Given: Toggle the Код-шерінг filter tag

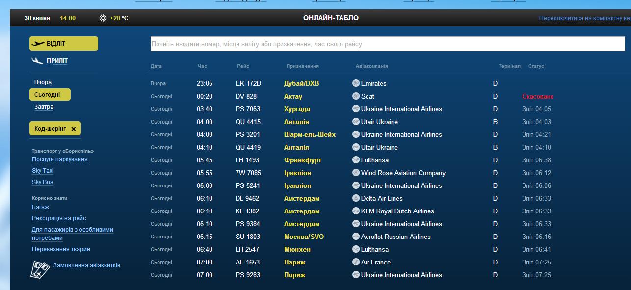Looking at the screenshot, I should click(x=51, y=129).
